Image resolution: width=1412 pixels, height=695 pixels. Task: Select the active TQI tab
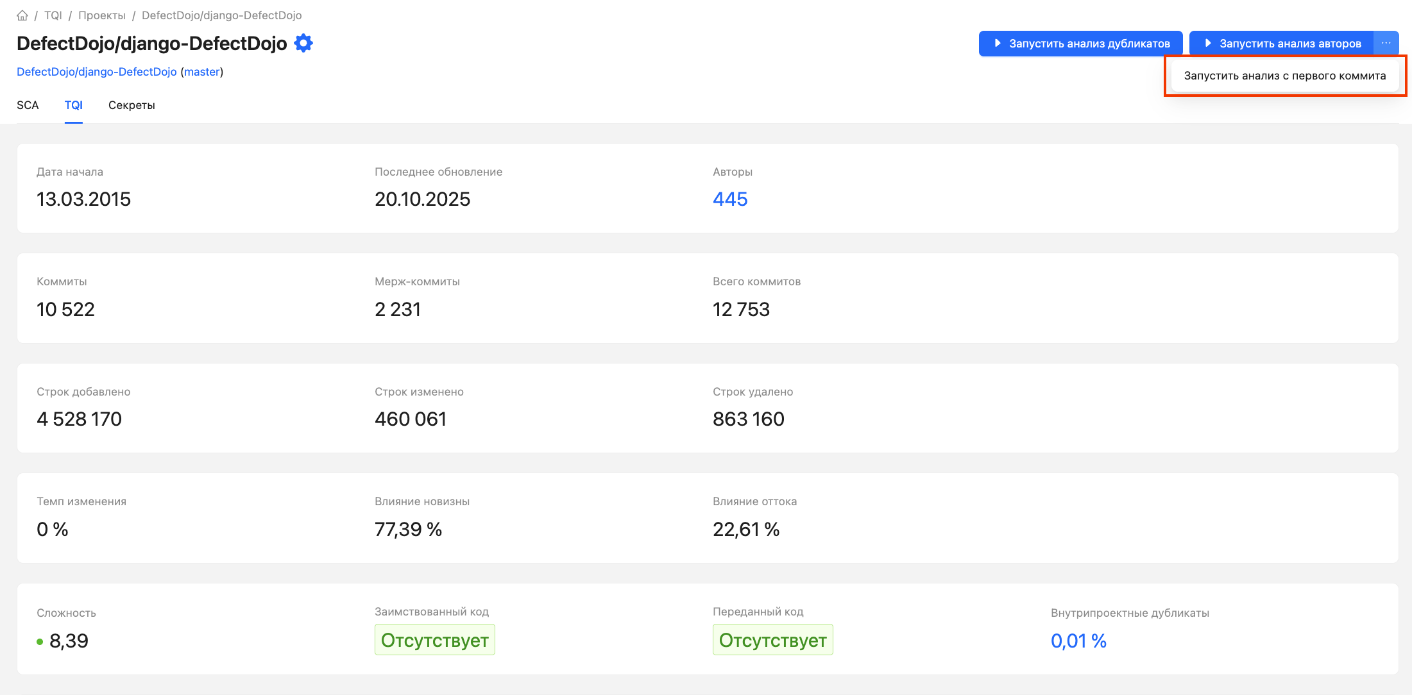[74, 105]
